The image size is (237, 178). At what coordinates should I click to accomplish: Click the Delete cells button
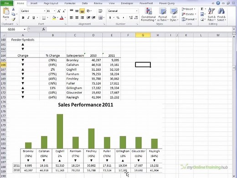pos(189,14)
